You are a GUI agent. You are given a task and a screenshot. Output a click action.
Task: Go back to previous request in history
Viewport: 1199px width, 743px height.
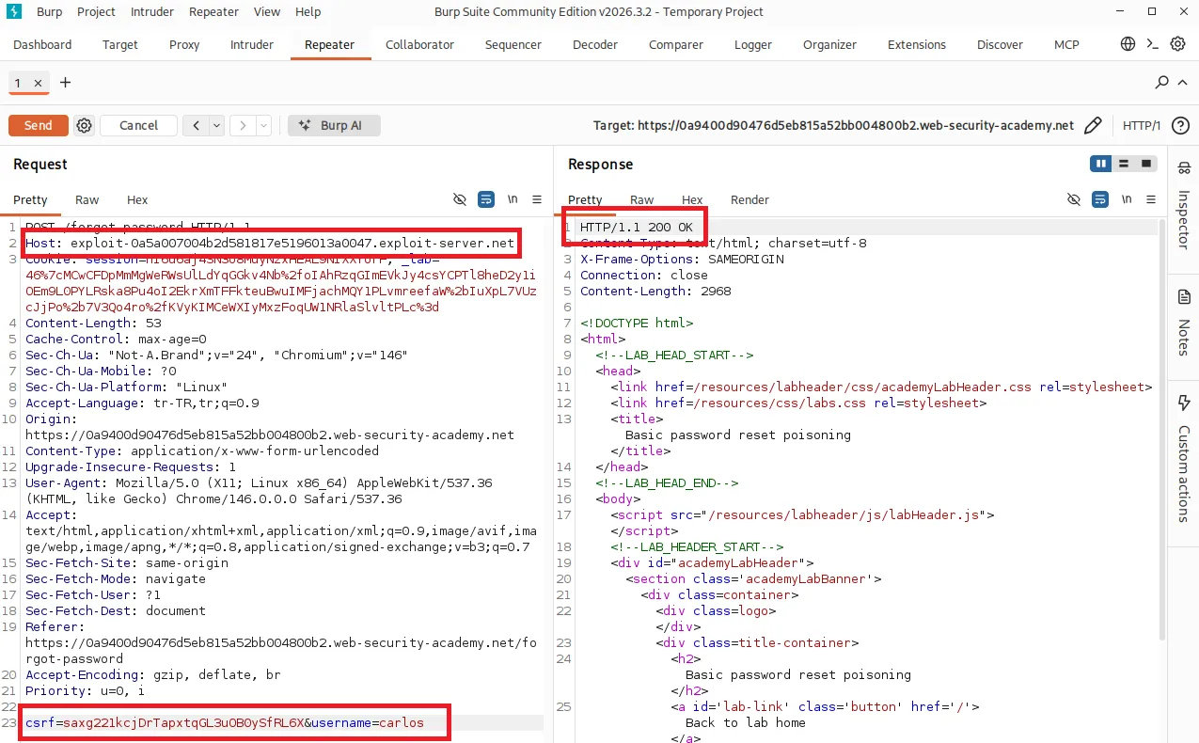click(x=197, y=125)
